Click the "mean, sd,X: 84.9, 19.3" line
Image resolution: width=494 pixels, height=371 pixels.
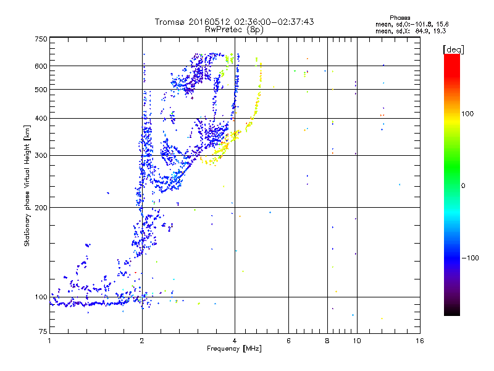pos(411,31)
